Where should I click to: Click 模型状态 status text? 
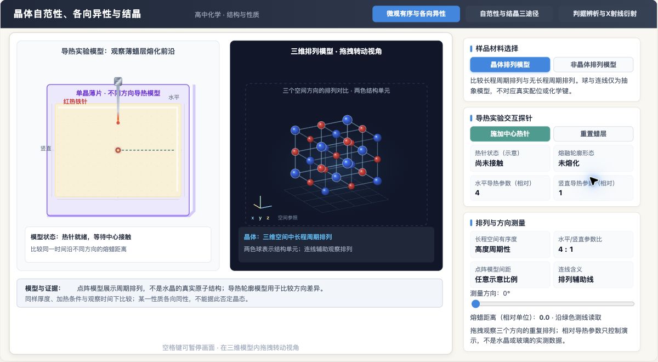pyautogui.click(x=81, y=237)
